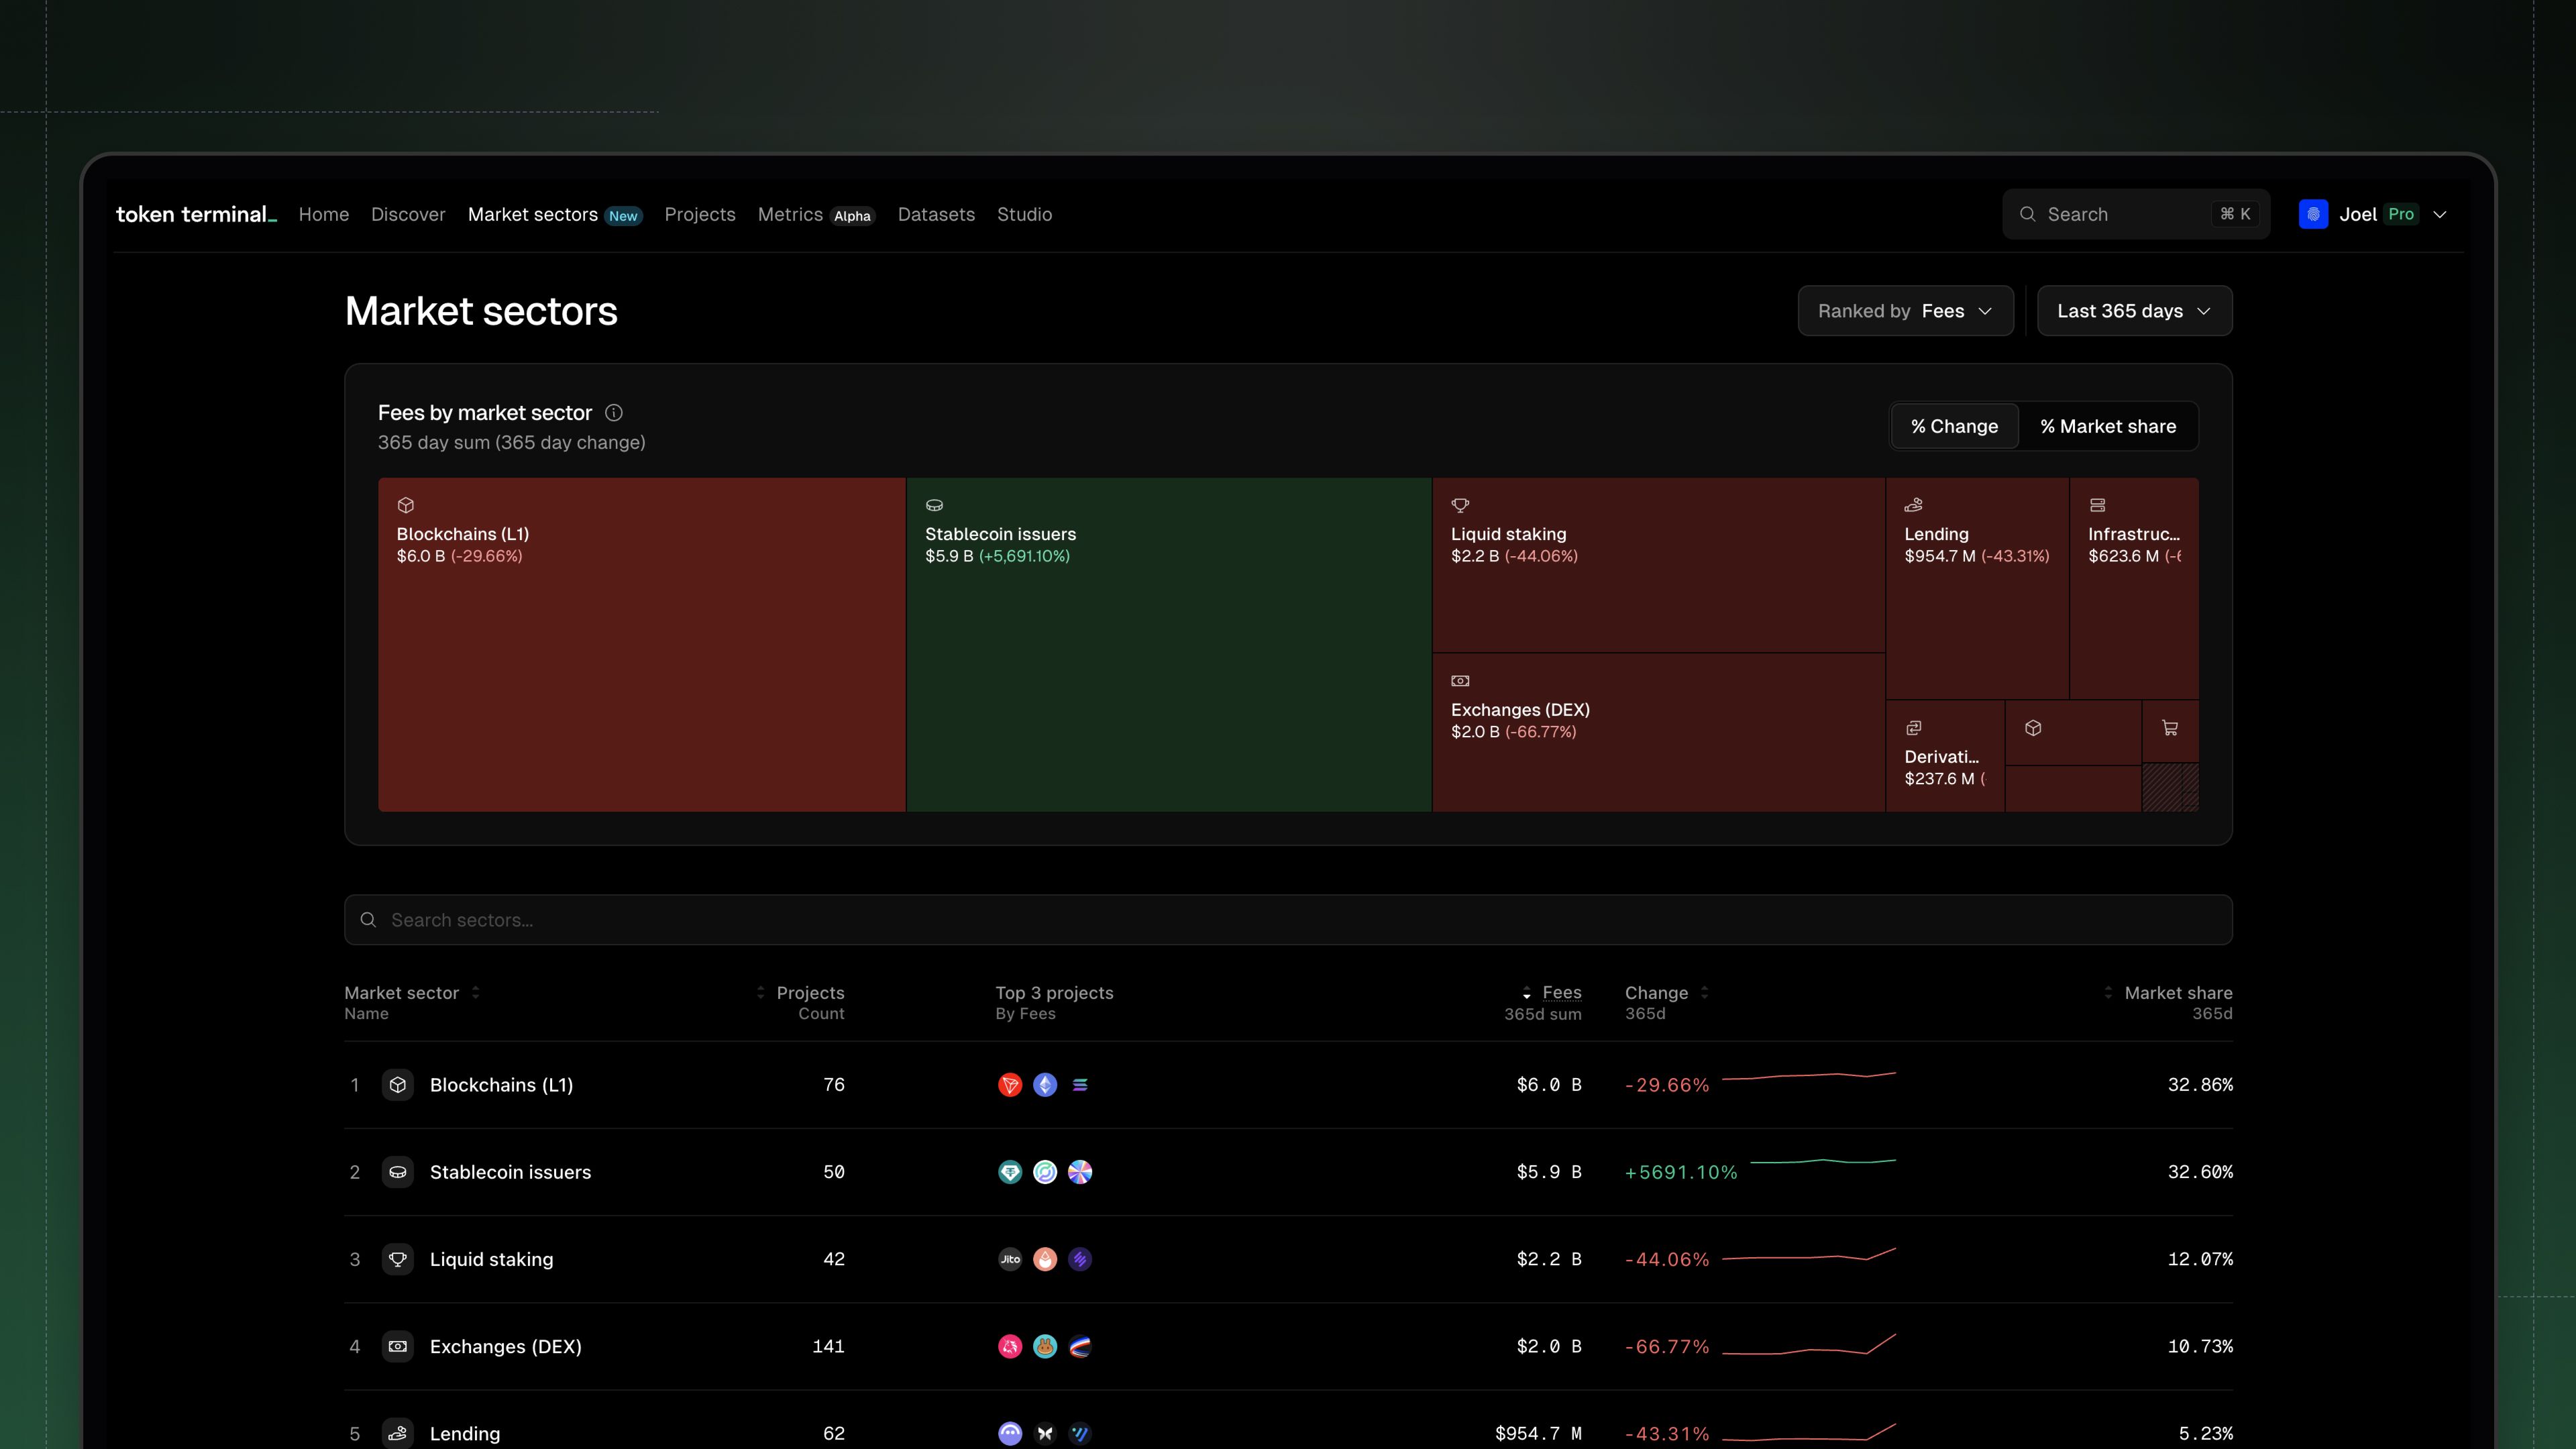Open the Stablecoin issuers table row

pos(1288,1172)
